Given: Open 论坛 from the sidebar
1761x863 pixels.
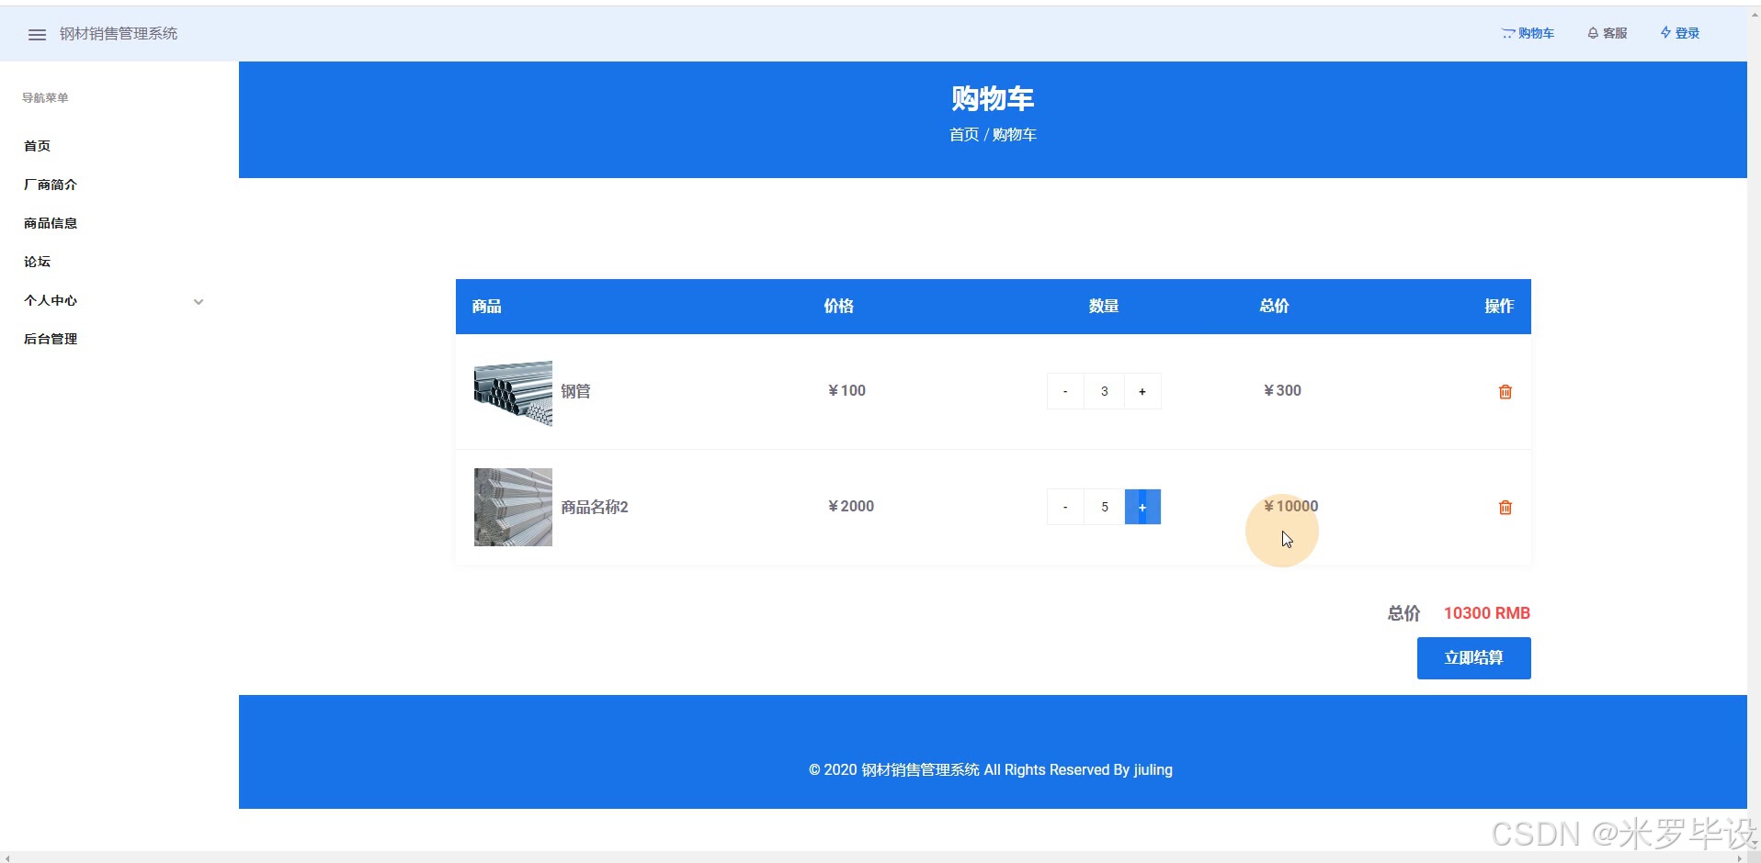Looking at the screenshot, I should point(36,262).
